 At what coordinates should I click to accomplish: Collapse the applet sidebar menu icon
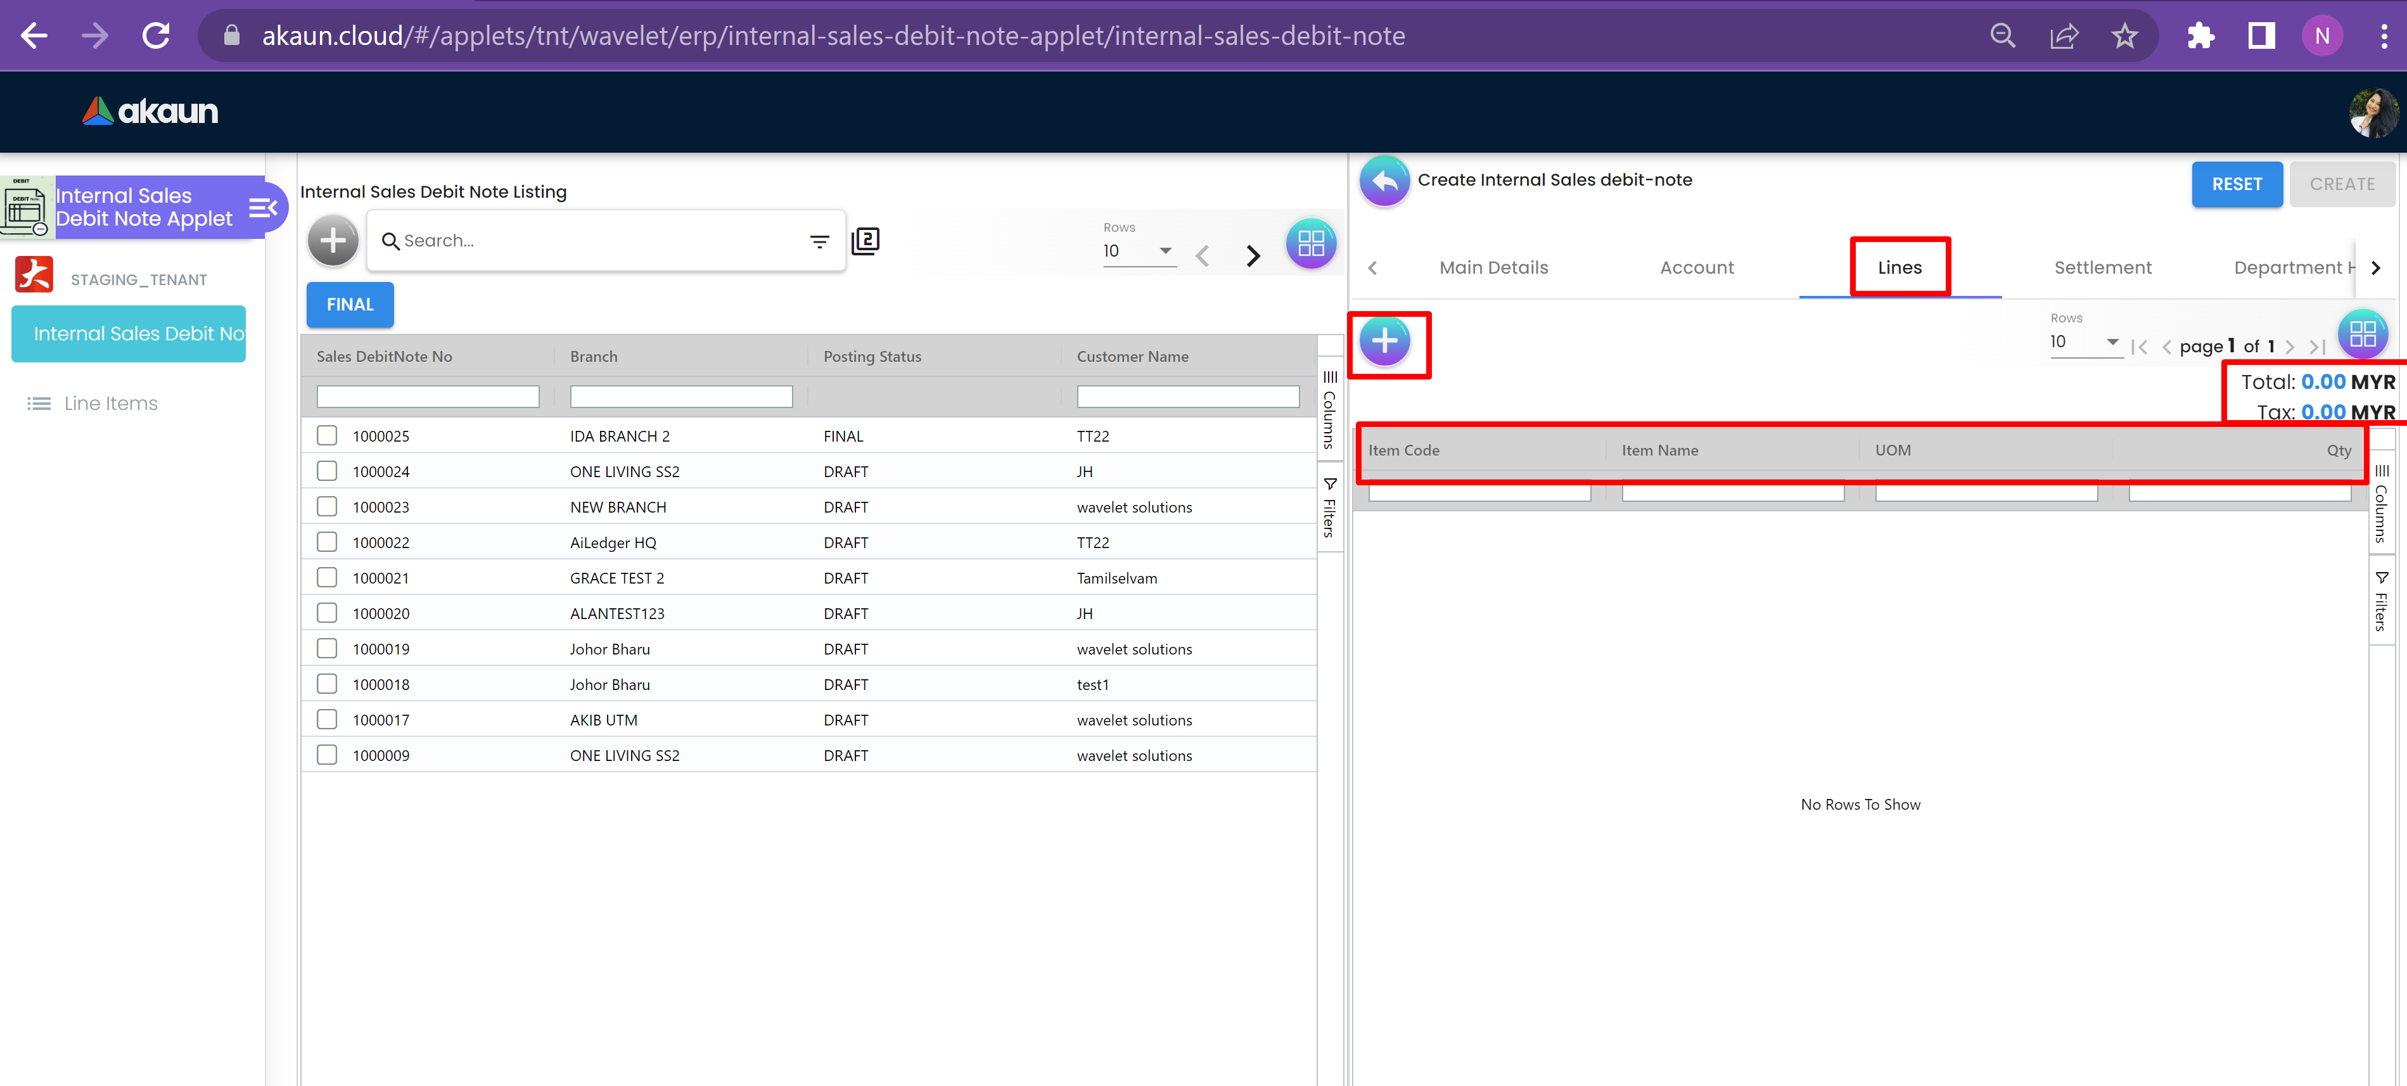[262, 207]
